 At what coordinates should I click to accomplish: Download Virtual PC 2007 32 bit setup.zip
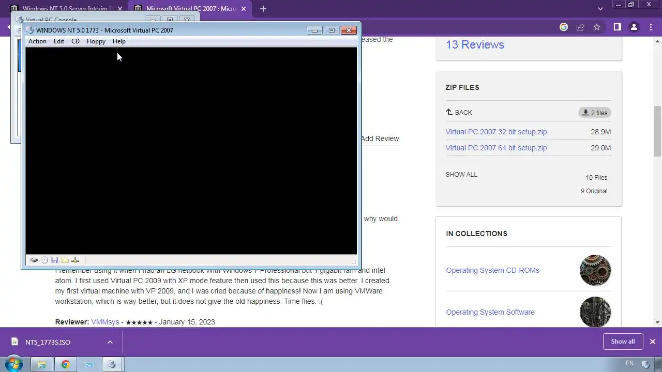pos(496,132)
